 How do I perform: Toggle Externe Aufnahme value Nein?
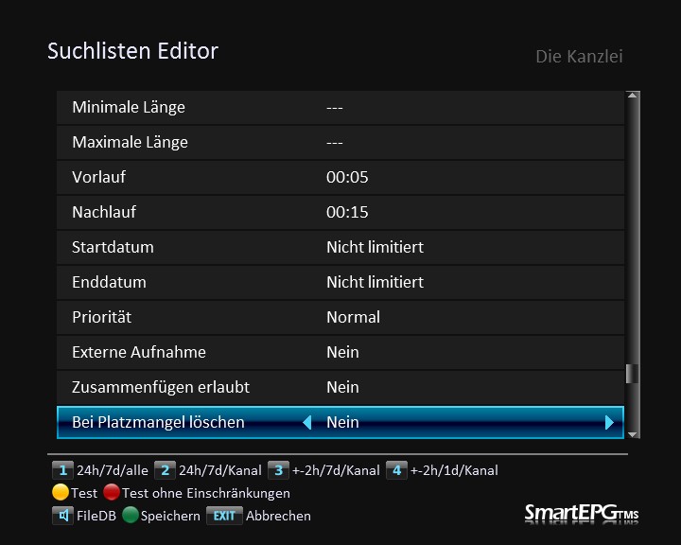click(x=342, y=352)
